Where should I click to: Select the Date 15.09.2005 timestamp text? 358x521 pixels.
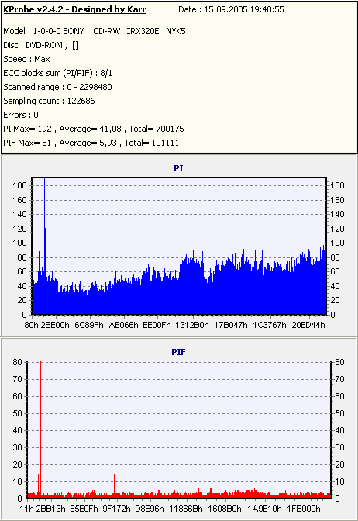231,9
